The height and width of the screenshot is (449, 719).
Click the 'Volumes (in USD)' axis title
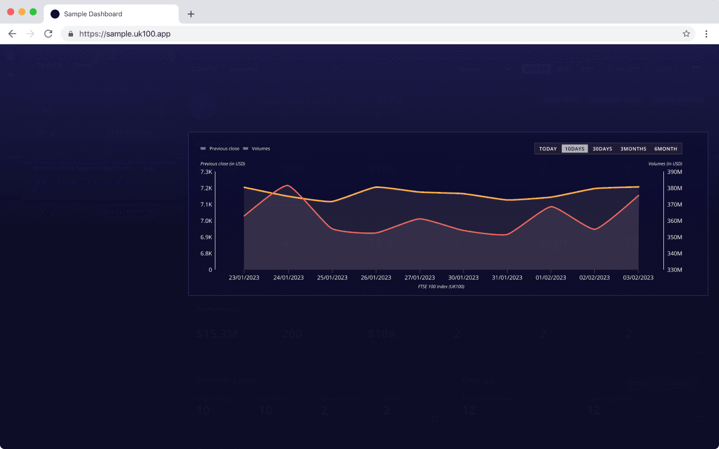coord(665,163)
